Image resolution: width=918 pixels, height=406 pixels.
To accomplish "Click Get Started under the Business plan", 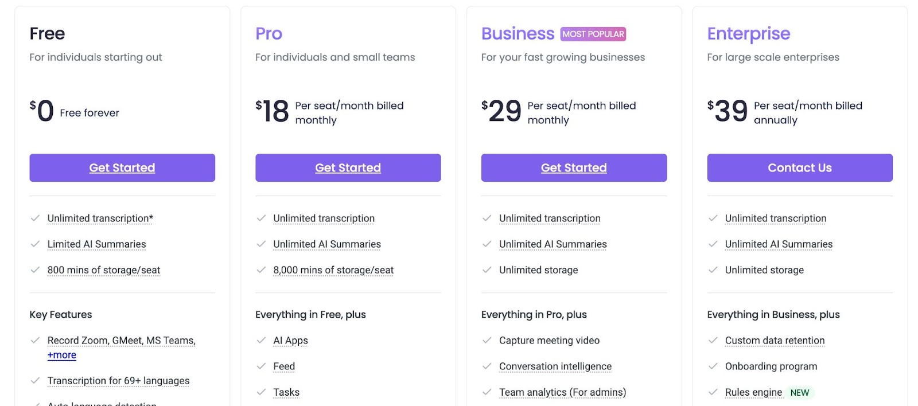I will point(574,167).
